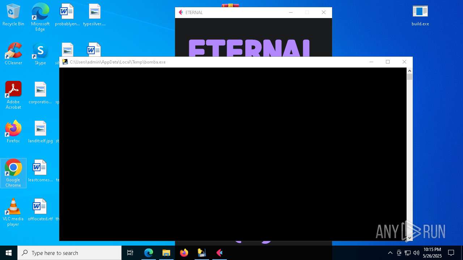Click the Windows Start button
Image resolution: width=463 pixels, height=260 pixels.
(9, 253)
